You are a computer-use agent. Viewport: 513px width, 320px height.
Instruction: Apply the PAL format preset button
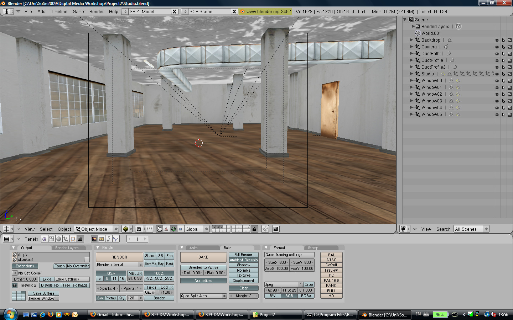(x=331, y=255)
